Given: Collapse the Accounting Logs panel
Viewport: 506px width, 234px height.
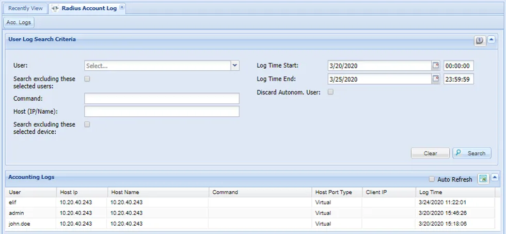Looking at the screenshot, I should point(495,177).
